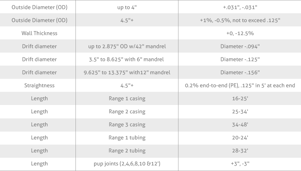Select the 'Diameter -.094"' cell

coord(240,46)
